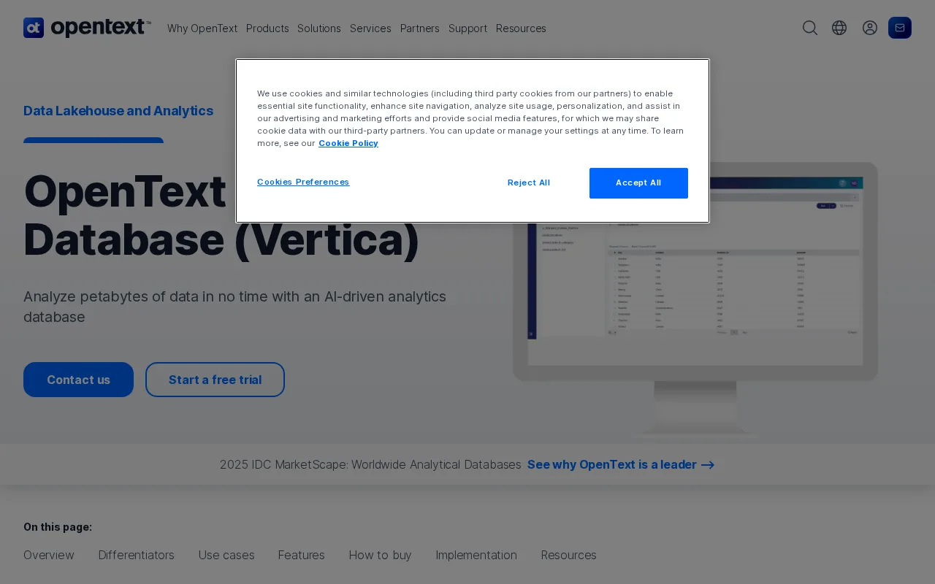The height and width of the screenshot is (584, 935).
Task: Jump to the Overview section
Action: [49, 555]
